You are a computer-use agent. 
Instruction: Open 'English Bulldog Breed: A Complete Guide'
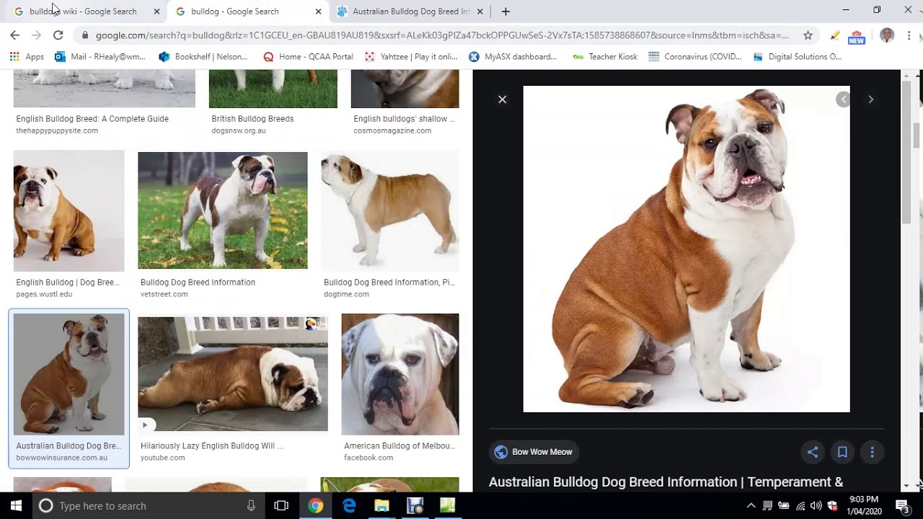[x=92, y=119]
